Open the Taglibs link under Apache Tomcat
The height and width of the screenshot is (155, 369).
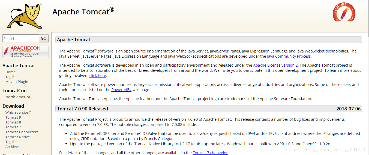coord(11,77)
